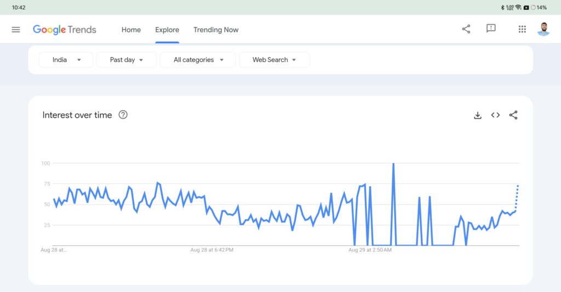
Task: Click the peak 100 spike on chart
Action: 393,164
